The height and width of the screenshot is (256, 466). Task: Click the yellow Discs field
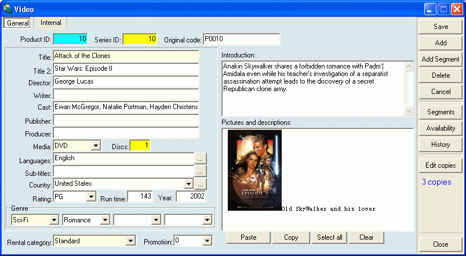(140, 145)
